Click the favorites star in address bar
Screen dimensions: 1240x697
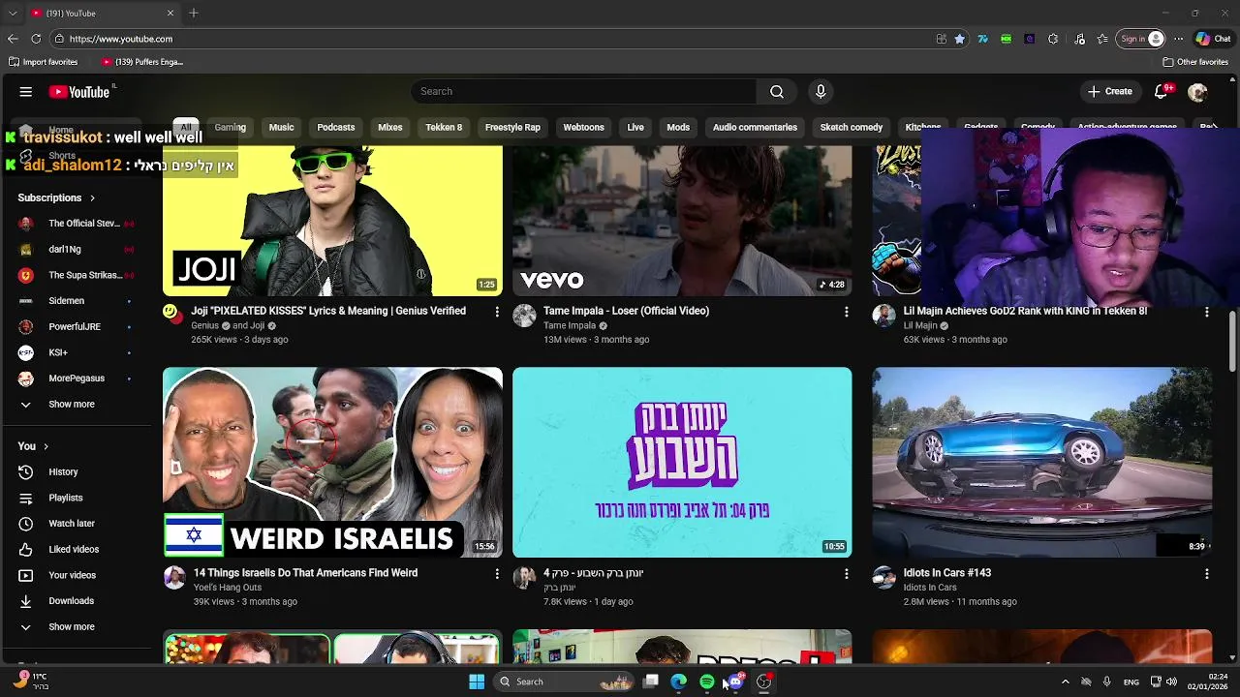[x=959, y=39]
